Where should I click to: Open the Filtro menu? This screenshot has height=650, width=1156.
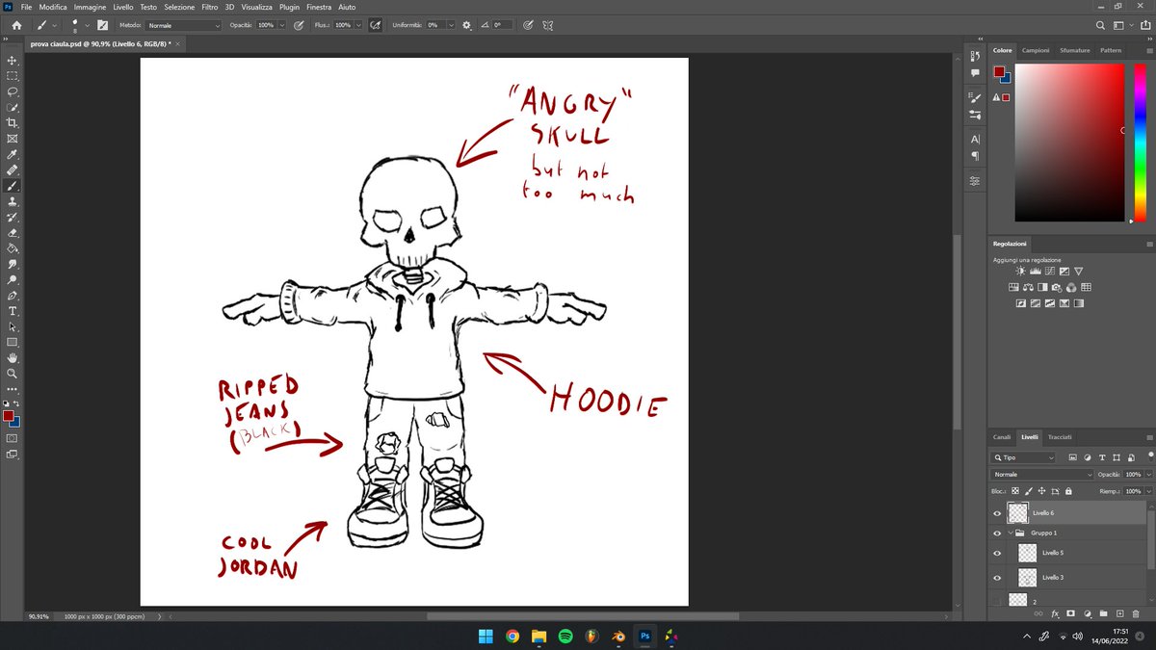tap(209, 7)
